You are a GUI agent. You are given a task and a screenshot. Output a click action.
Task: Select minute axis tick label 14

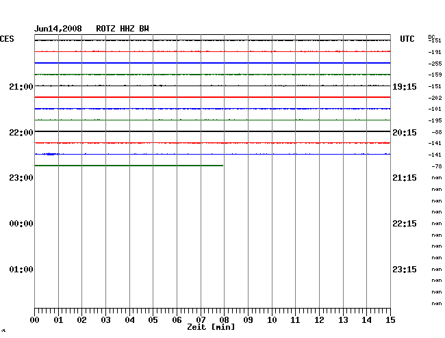click(366, 320)
